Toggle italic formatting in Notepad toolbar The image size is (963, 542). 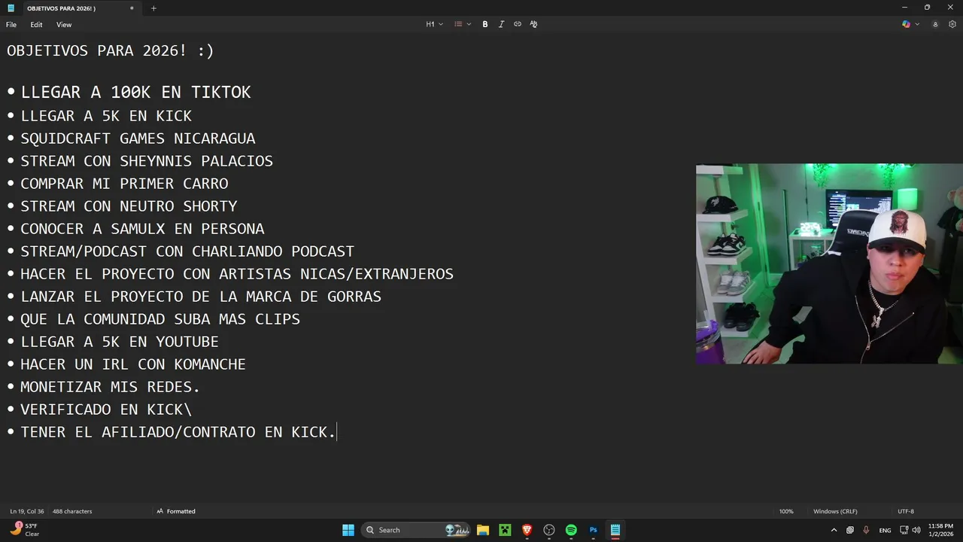coord(501,24)
